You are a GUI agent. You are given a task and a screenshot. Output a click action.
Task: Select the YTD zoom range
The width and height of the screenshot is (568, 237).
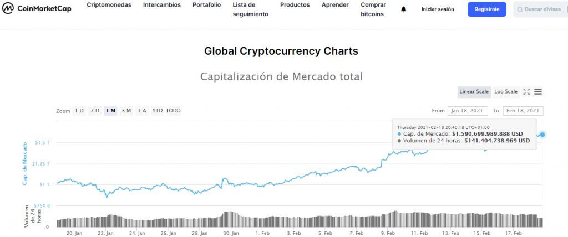[158, 111]
